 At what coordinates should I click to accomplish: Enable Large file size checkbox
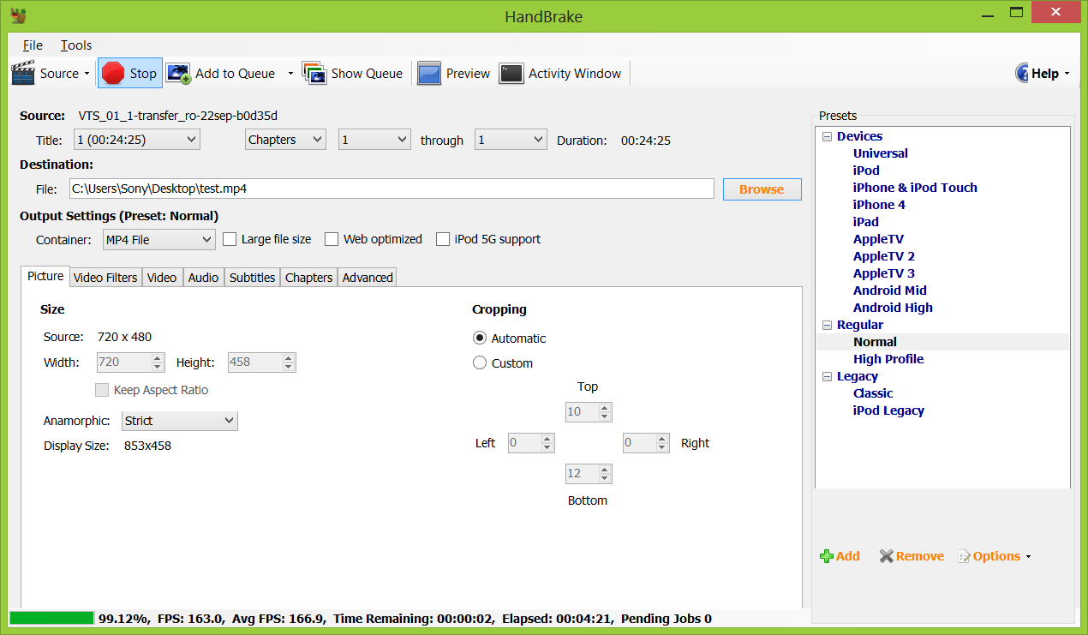coord(230,240)
